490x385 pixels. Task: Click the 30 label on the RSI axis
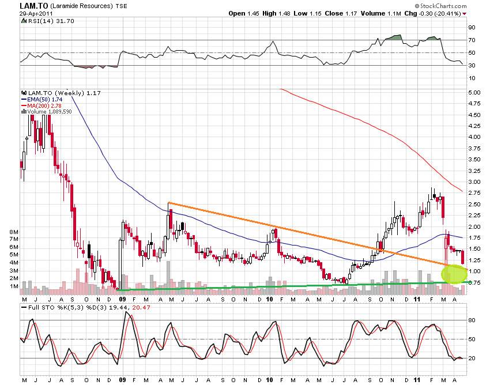click(472, 65)
